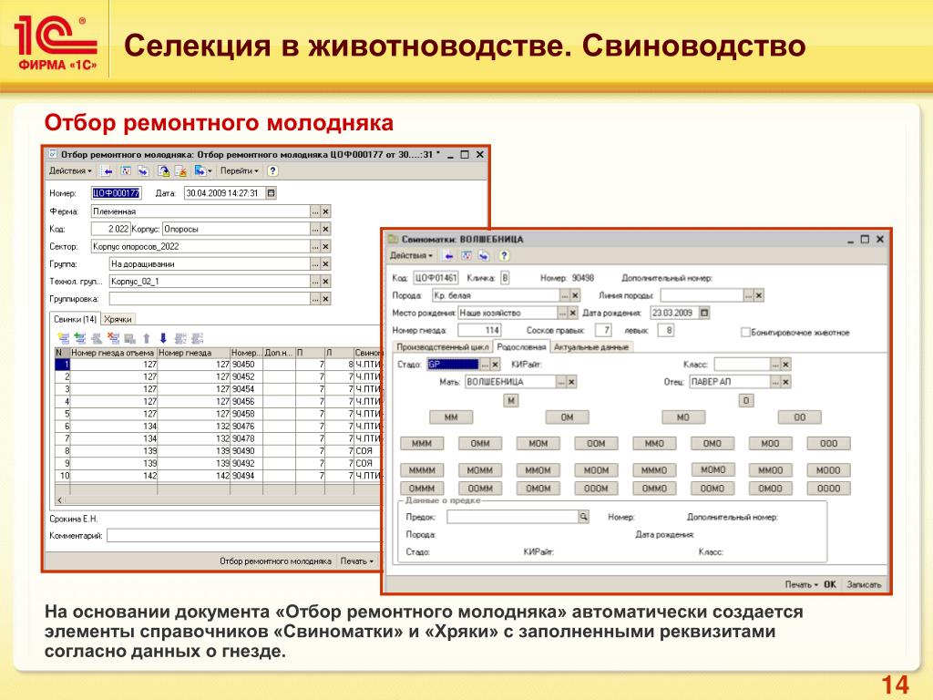The height and width of the screenshot is (700, 933).
Task: Open Действия menu in Отбор ремонтного молодняка window
Action: [70, 170]
